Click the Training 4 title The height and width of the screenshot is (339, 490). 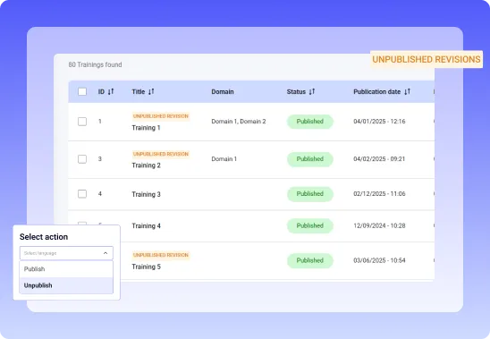pos(146,225)
